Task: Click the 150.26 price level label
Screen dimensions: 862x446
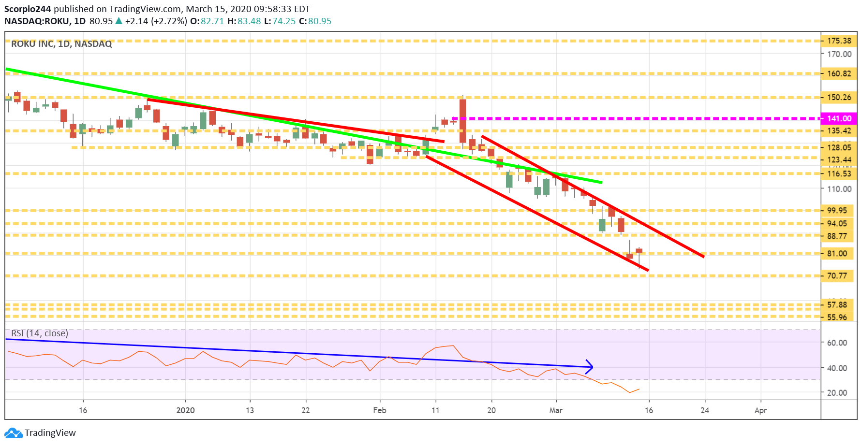Action: (839, 98)
